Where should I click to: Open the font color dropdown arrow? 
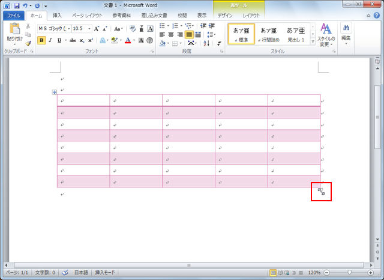pos(134,40)
